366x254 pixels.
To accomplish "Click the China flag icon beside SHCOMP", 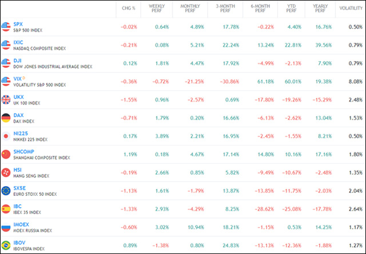I will point(7,155).
